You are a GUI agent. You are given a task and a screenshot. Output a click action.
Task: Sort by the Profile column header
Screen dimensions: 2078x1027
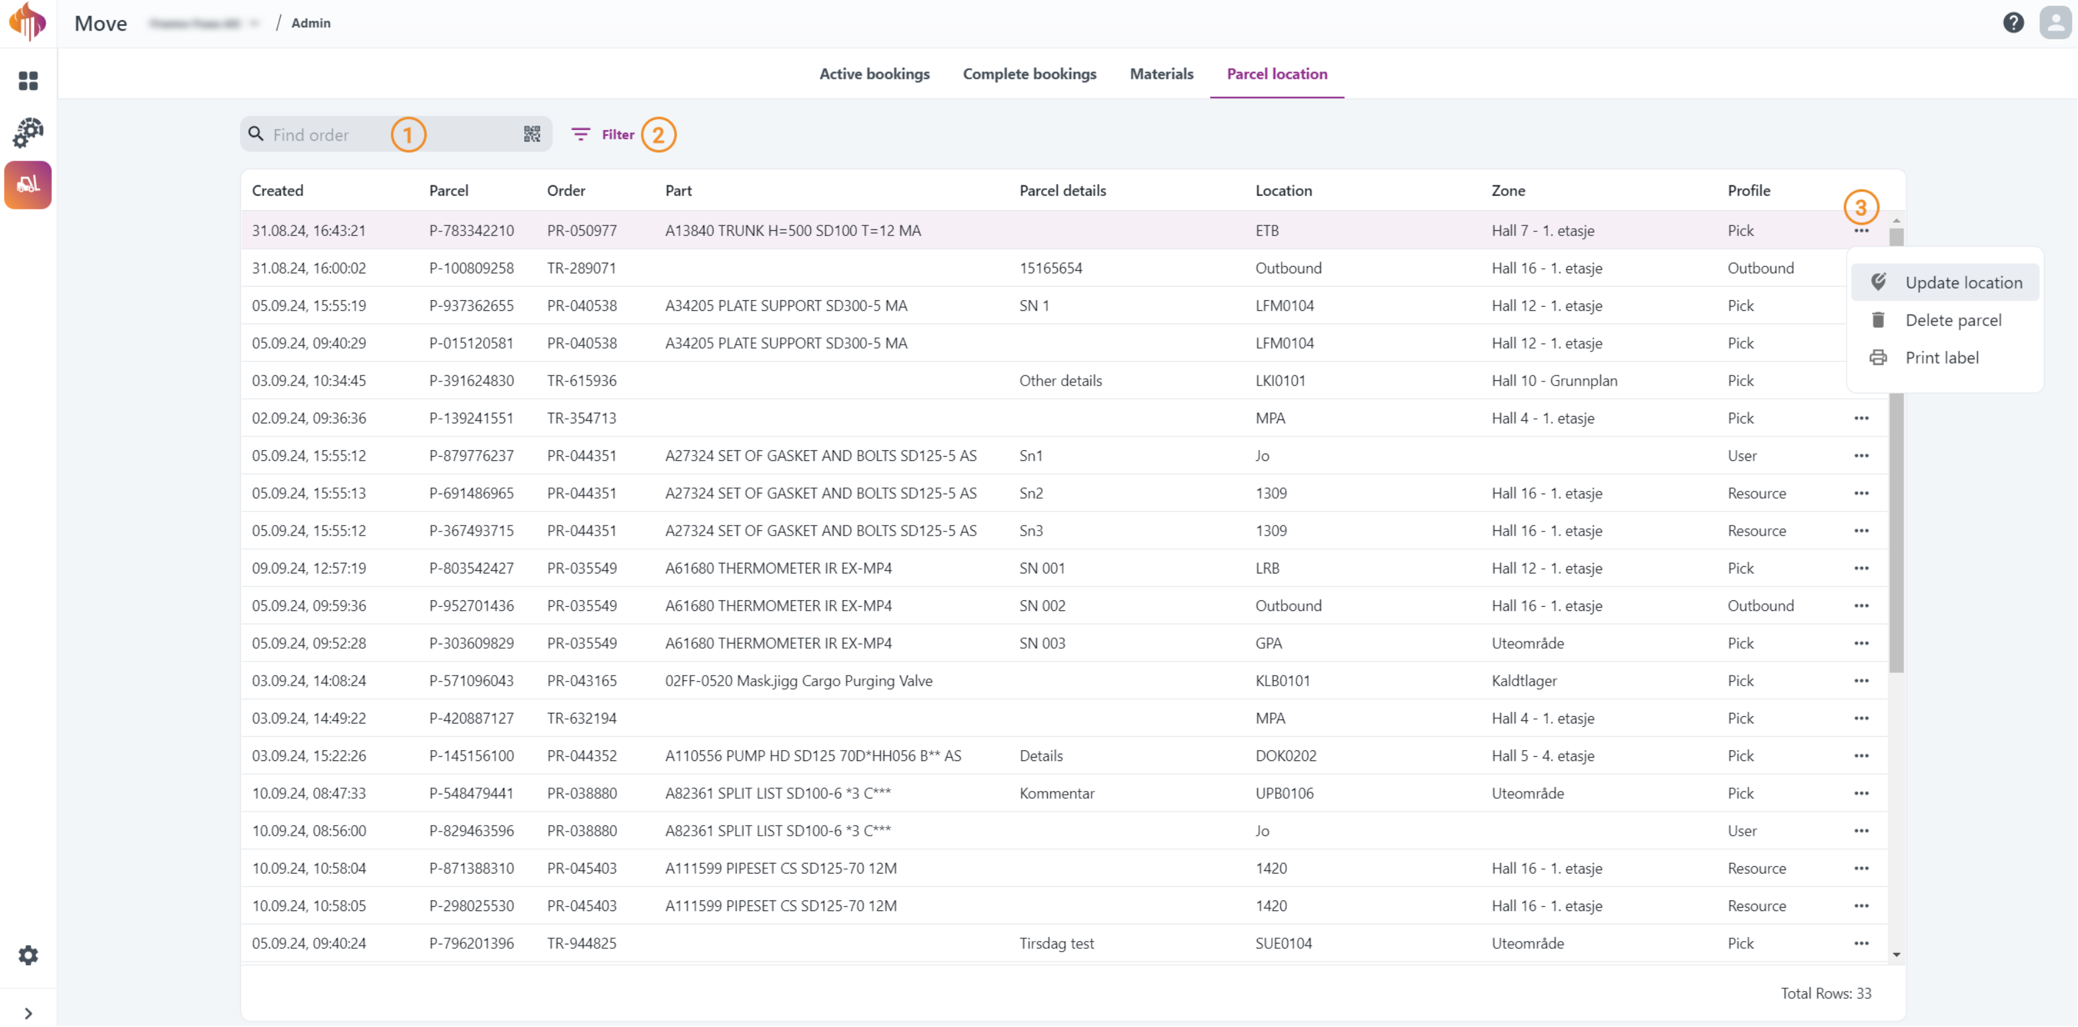(x=1748, y=190)
